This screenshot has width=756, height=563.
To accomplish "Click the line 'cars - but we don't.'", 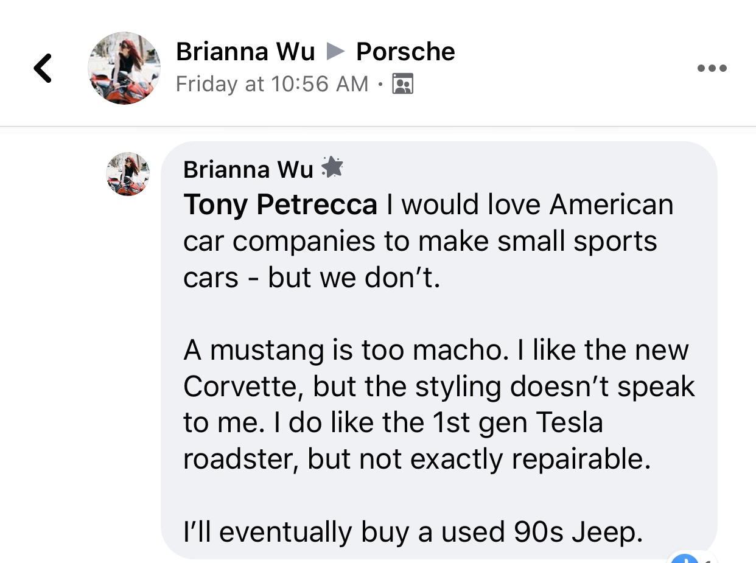I will (312, 278).
